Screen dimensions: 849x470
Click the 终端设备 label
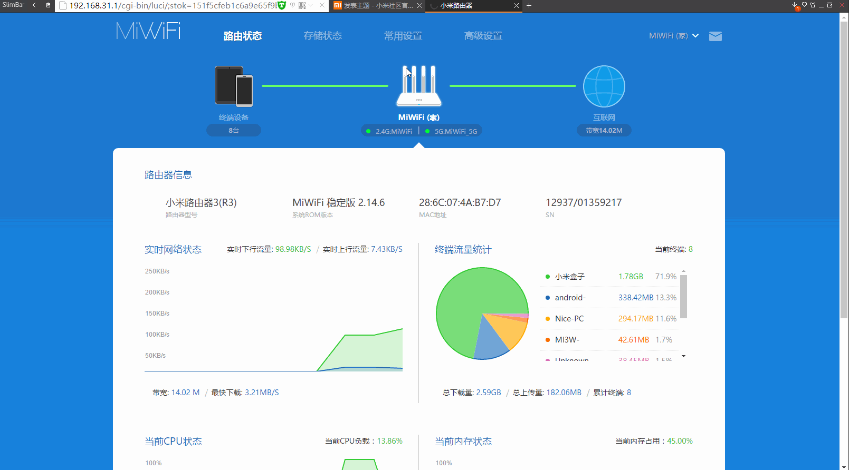[x=234, y=117]
